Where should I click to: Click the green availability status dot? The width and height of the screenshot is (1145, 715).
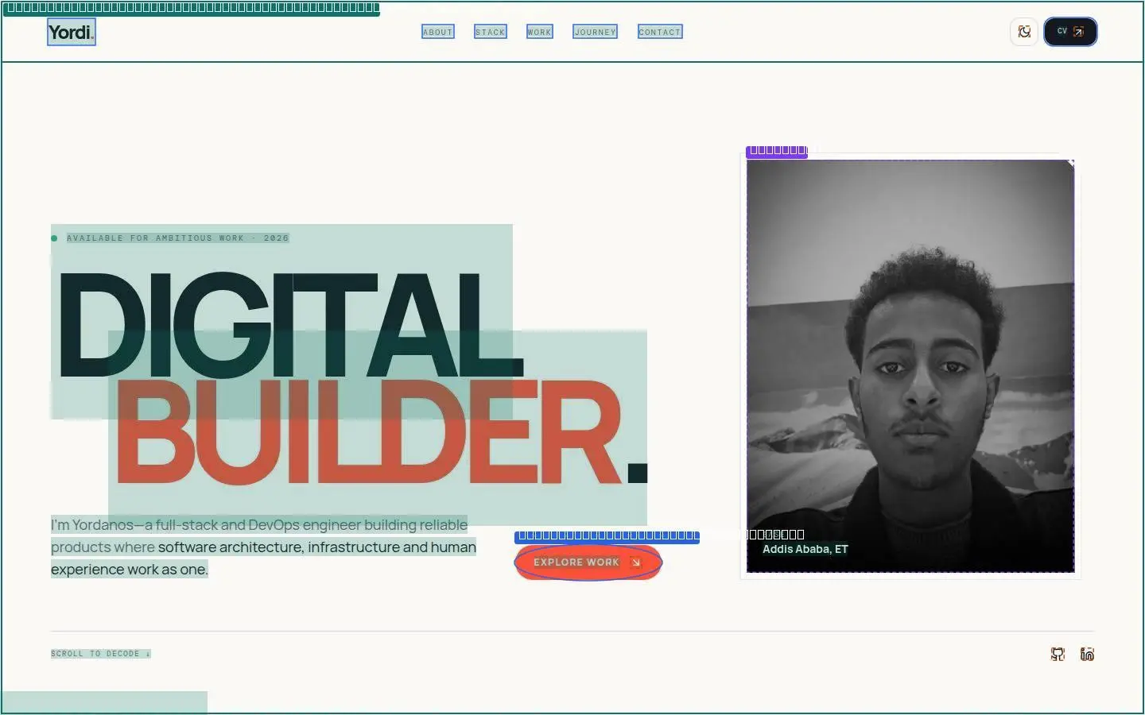(x=54, y=238)
